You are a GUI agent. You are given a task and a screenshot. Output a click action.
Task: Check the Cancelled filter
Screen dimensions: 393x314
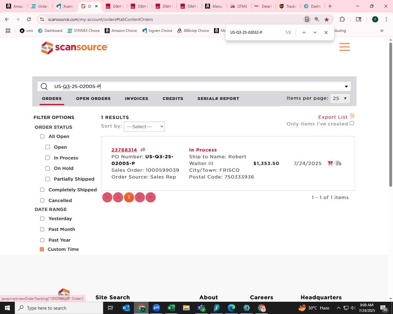(42, 200)
